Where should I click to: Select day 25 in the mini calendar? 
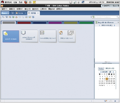[x=107, y=83]
